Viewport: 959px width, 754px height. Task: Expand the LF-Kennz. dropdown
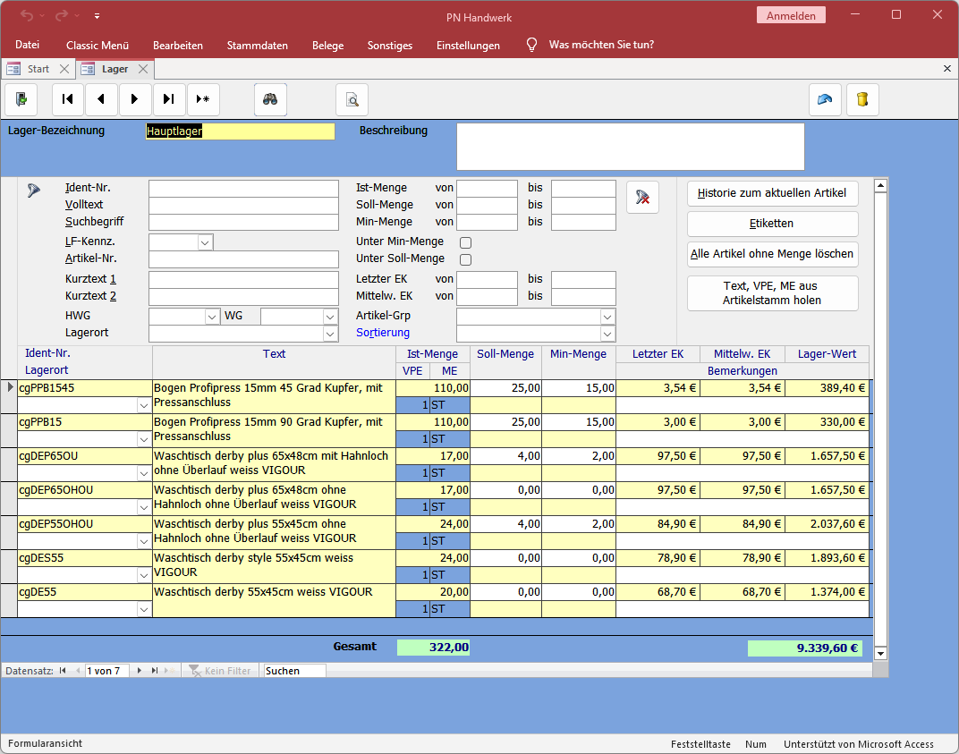pyautogui.click(x=205, y=242)
